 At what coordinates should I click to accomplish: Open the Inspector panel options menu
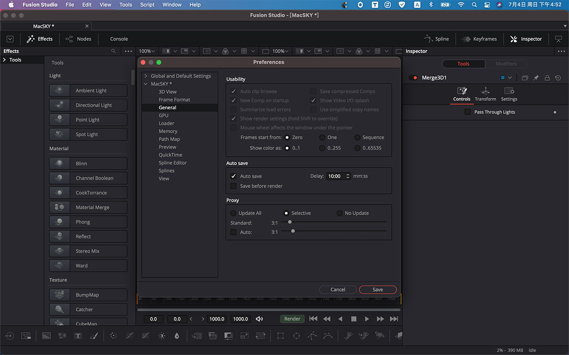[561, 51]
